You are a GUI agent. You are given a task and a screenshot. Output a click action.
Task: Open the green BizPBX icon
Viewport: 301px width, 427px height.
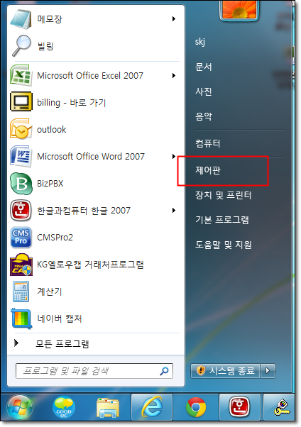[x=21, y=184]
